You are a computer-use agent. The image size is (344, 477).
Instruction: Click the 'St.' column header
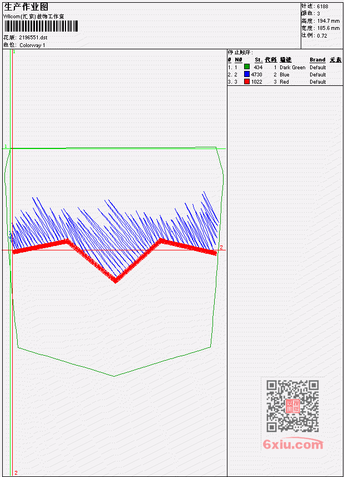[259, 60]
